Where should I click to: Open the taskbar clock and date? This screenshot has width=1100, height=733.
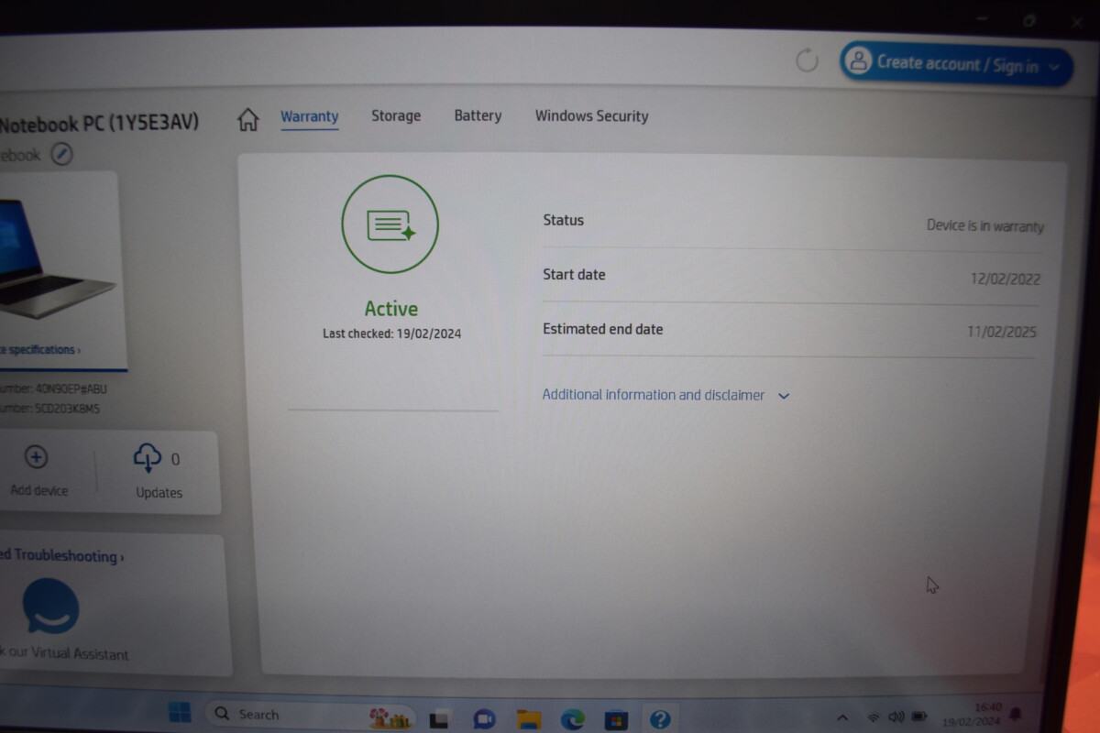tap(973, 714)
